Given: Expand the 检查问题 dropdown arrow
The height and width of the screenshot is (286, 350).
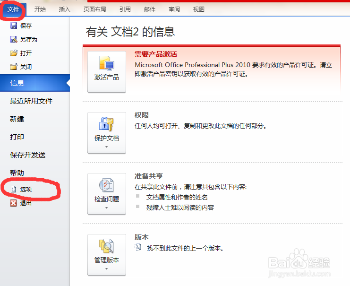Looking at the screenshot, I should point(106,208).
